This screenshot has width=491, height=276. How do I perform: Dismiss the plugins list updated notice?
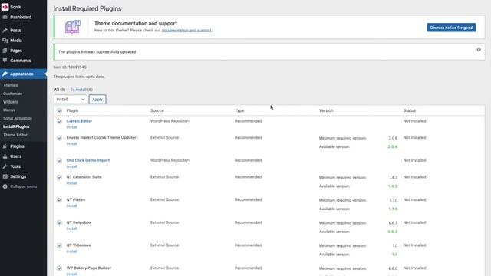479,49
